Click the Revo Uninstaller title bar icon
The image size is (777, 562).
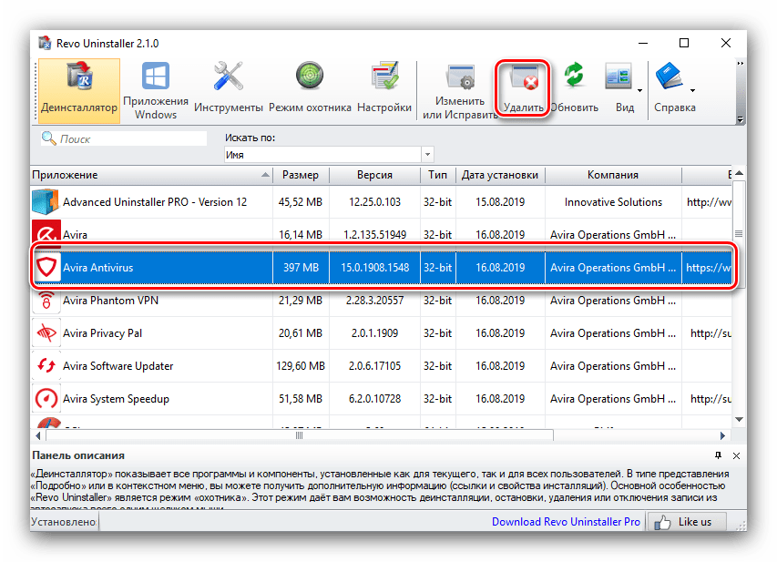[x=46, y=43]
